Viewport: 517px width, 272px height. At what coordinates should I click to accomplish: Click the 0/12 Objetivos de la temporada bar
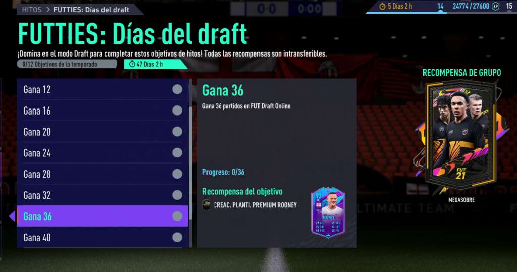point(67,64)
